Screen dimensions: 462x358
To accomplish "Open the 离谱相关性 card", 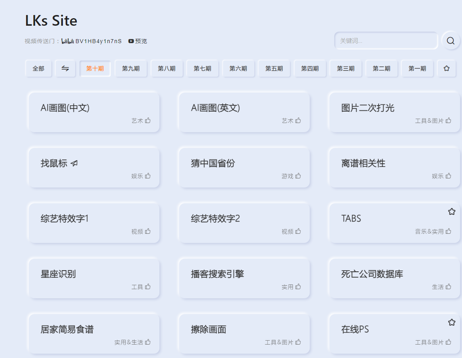I will click(x=394, y=168).
